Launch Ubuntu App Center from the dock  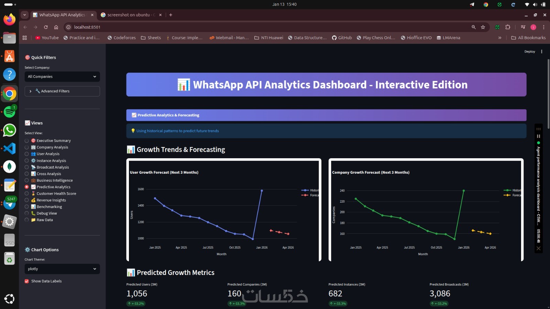[x=9, y=56]
